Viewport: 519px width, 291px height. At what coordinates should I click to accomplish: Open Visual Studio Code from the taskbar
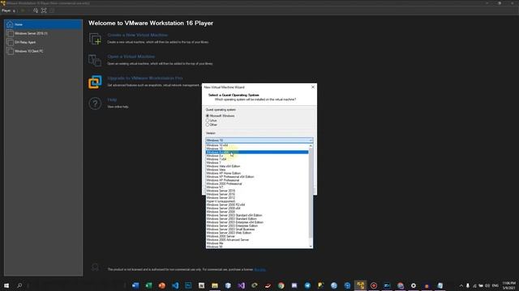[175, 285]
